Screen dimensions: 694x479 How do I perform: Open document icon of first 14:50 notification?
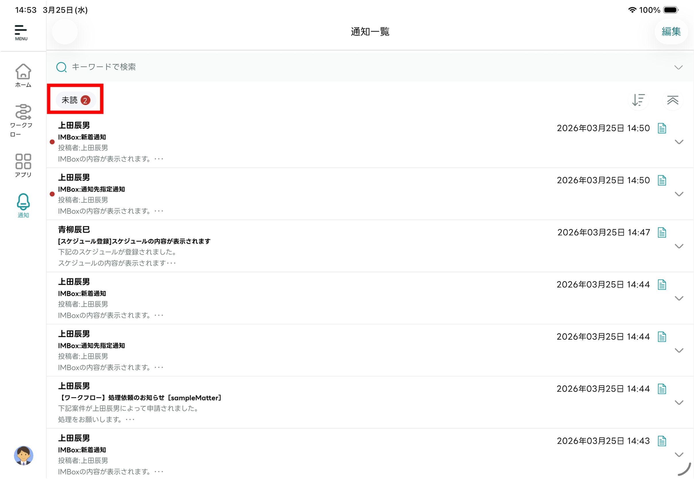point(662,128)
